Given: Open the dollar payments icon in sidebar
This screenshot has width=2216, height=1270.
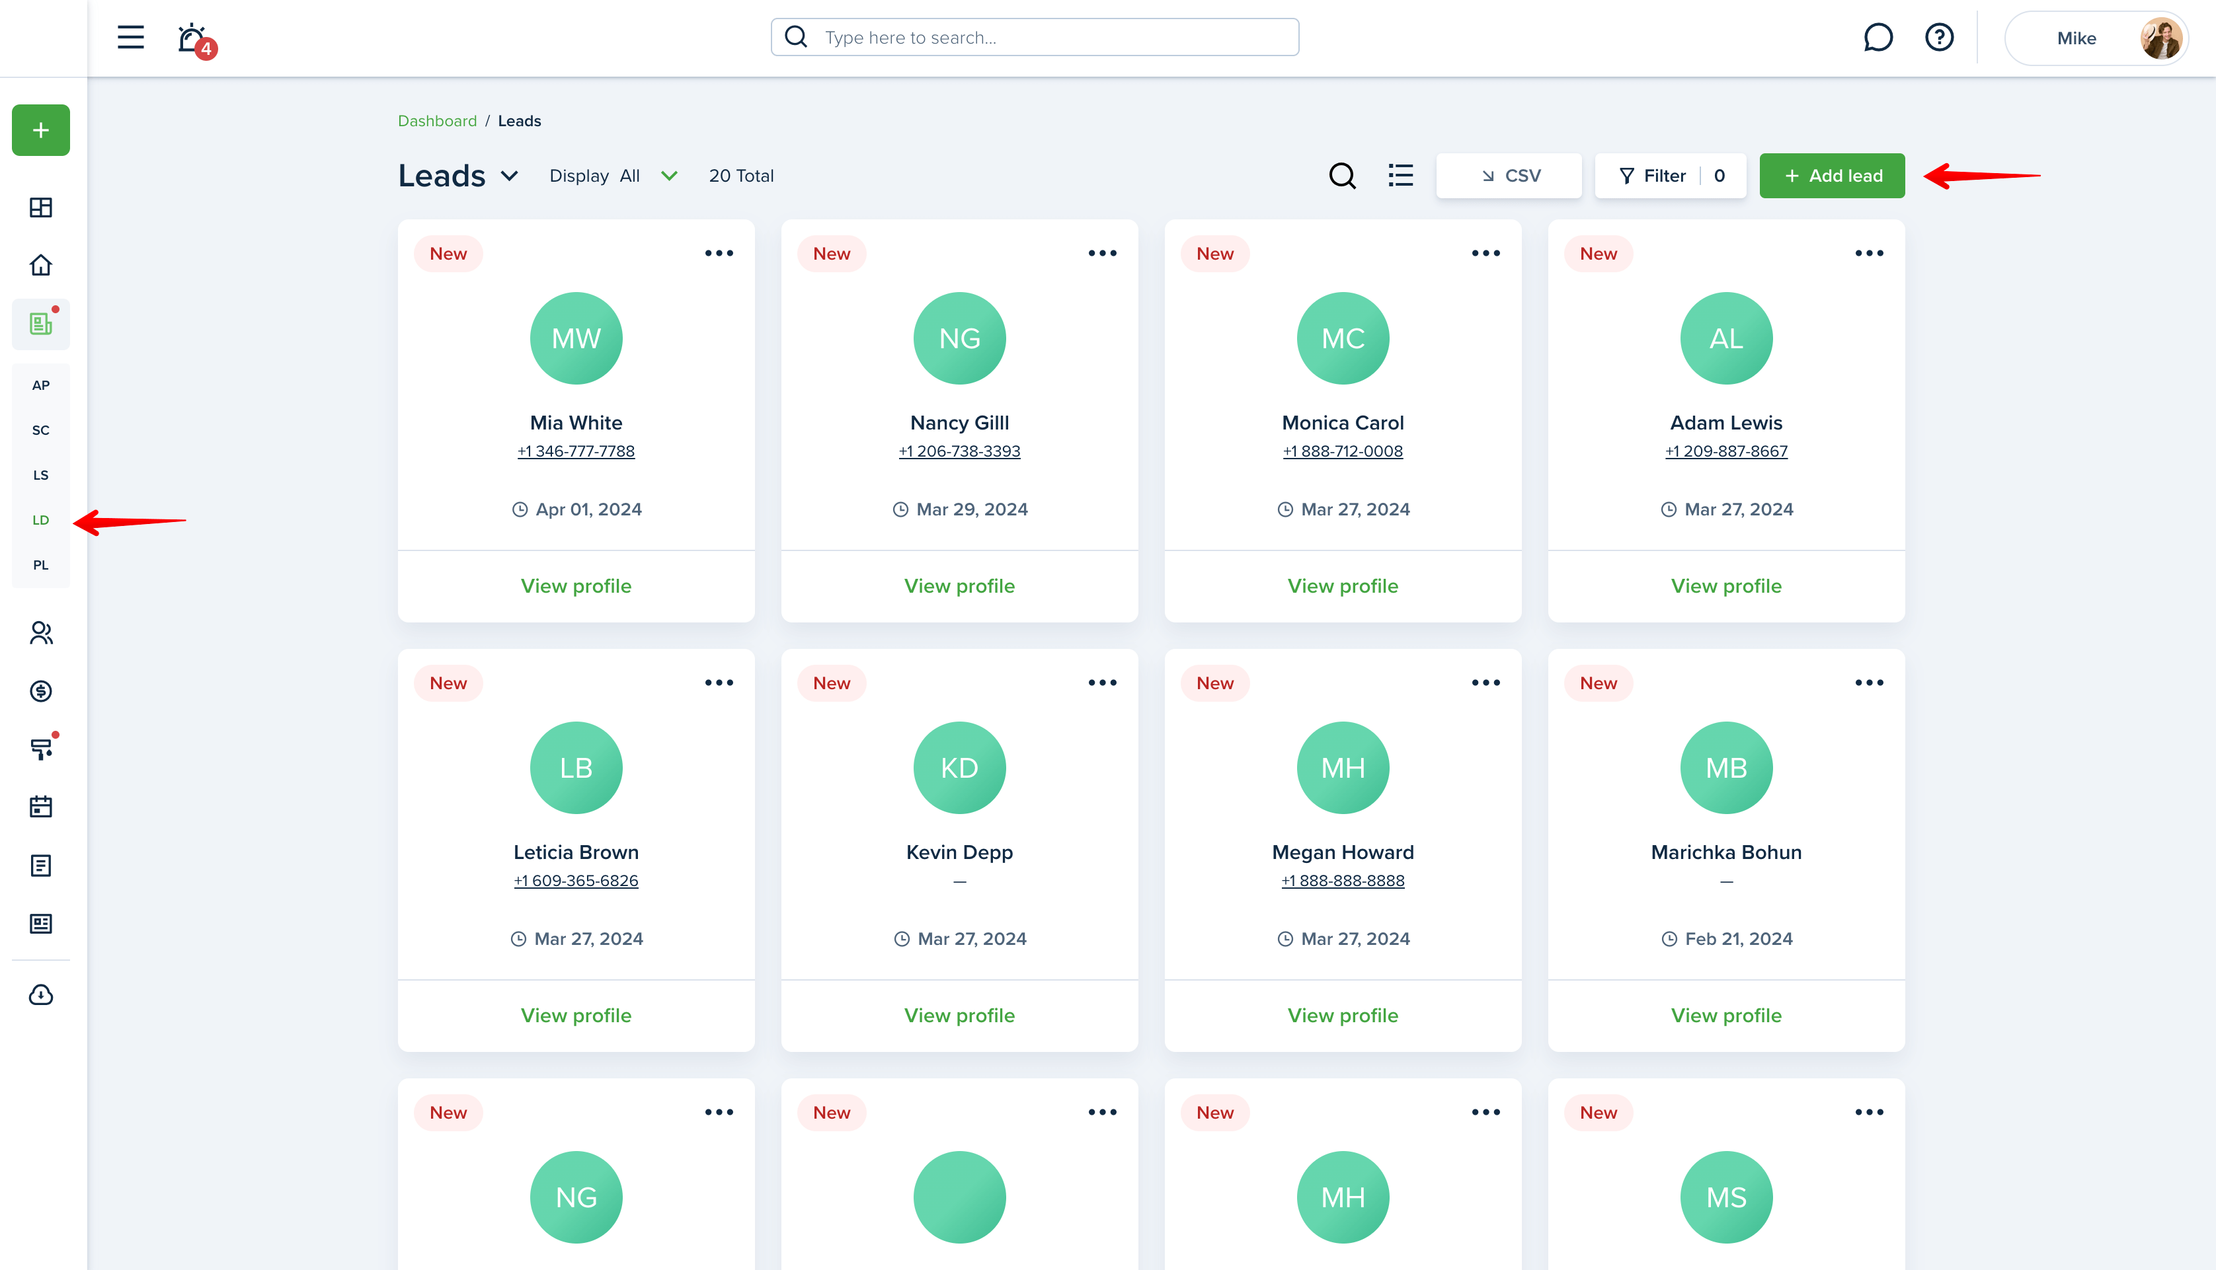Looking at the screenshot, I should [x=41, y=691].
